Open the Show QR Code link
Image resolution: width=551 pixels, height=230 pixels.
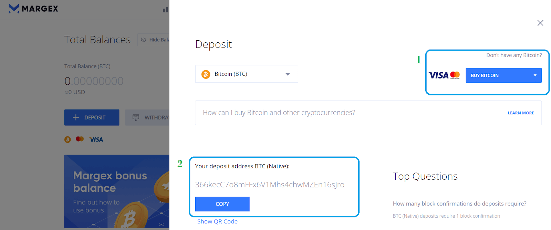pos(217,221)
